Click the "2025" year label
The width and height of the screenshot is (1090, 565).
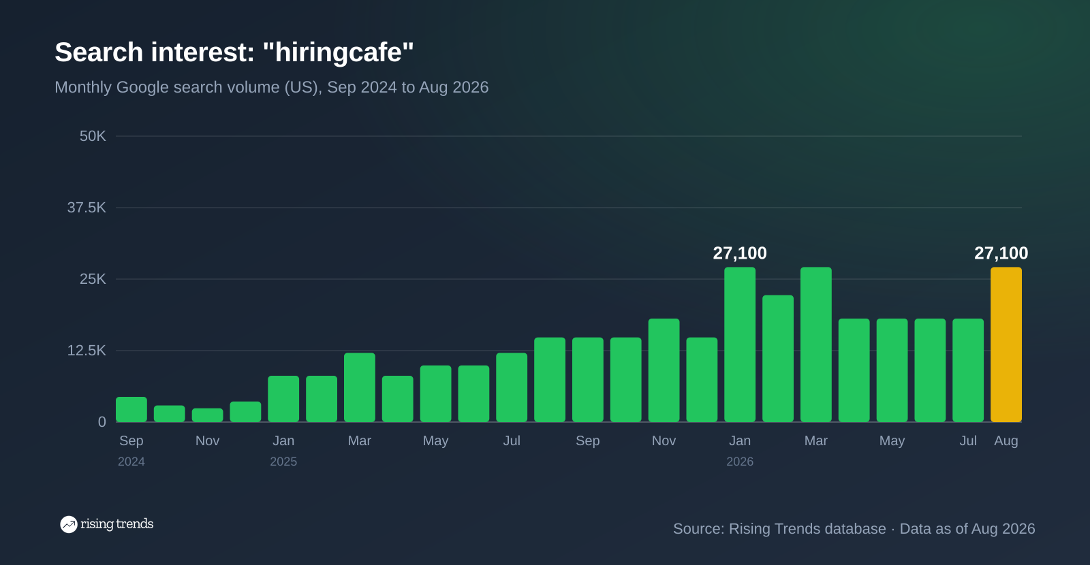click(x=283, y=462)
